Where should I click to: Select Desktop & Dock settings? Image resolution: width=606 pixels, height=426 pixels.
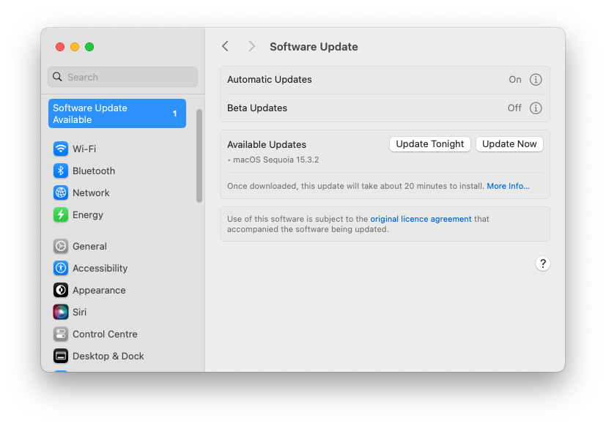[61, 356]
